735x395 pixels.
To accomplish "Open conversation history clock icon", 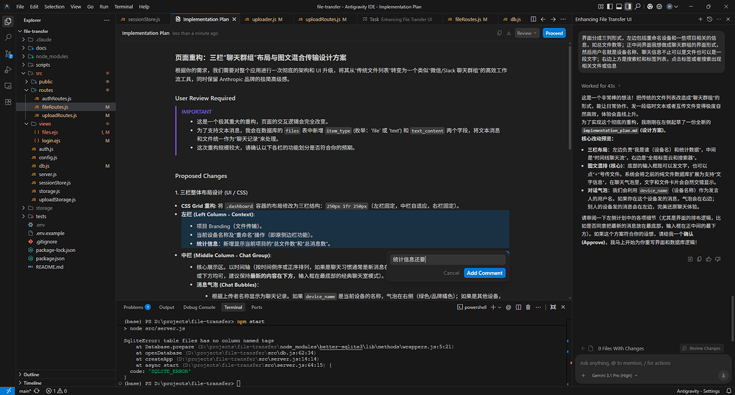I will (x=710, y=19).
